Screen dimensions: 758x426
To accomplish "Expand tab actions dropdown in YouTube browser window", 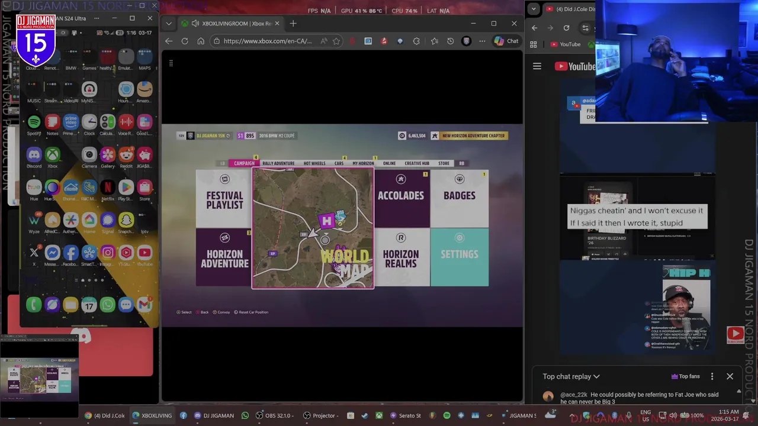I will [534, 9].
